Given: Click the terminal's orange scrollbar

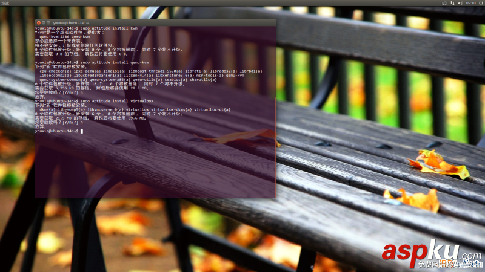Looking at the screenshot, I should click(x=276, y=147).
